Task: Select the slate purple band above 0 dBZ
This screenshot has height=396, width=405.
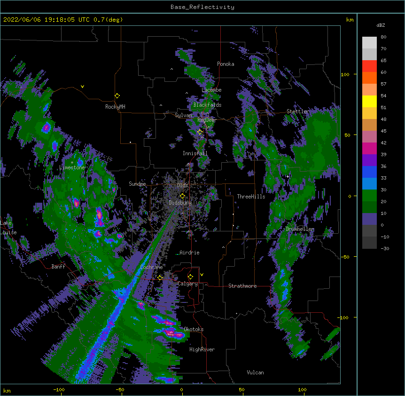Action: [369, 219]
